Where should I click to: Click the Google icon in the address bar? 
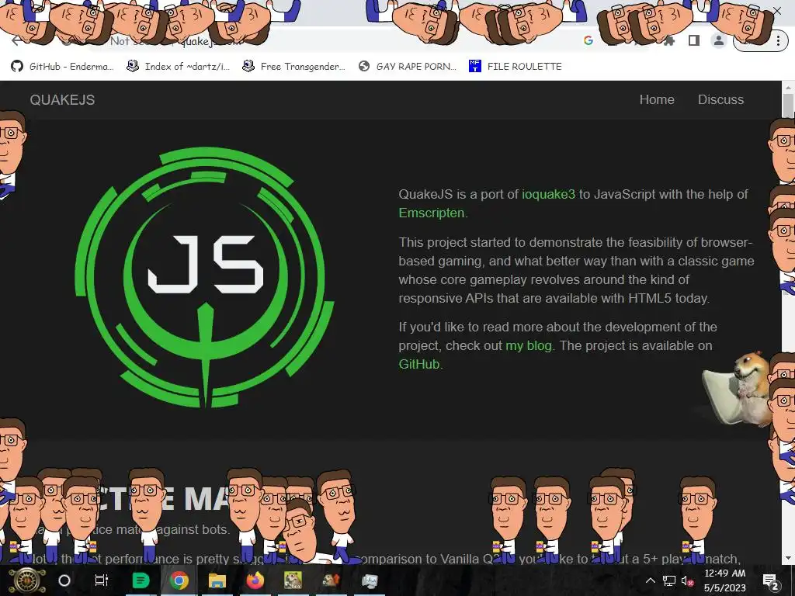(x=588, y=40)
